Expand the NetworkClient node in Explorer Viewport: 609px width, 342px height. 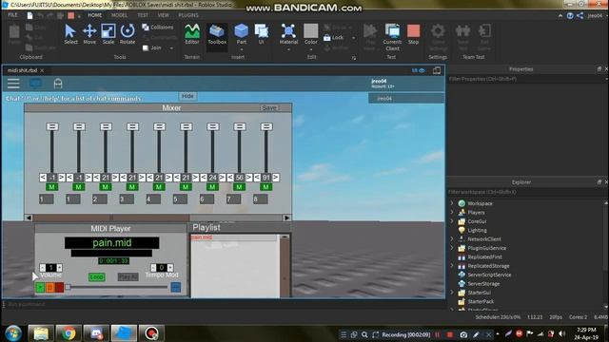click(x=452, y=238)
